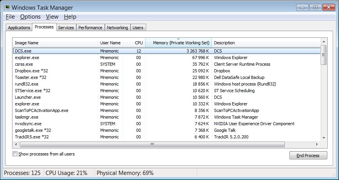Select explorer.exe using 10 332 K

(x=167, y=104)
